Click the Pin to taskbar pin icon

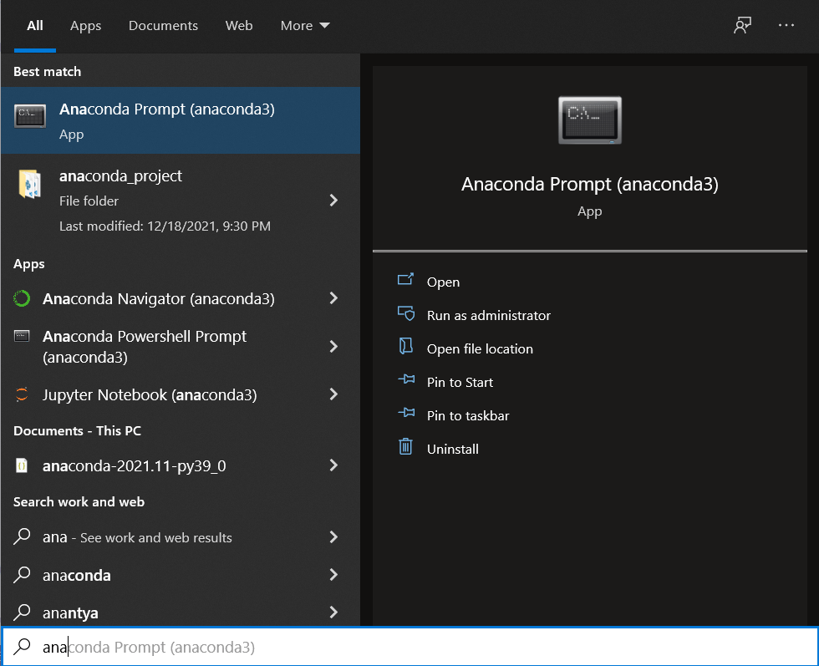coord(406,413)
